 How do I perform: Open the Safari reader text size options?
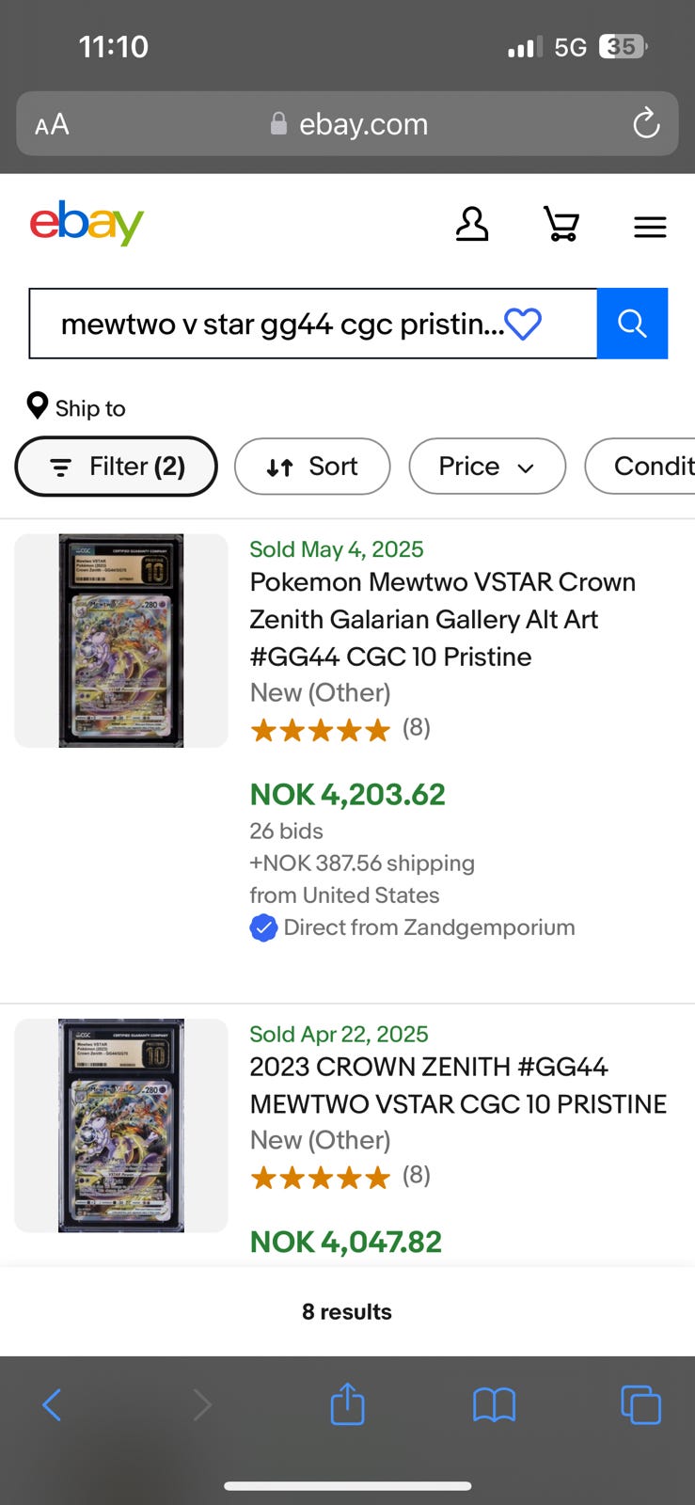click(x=52, y=124)
